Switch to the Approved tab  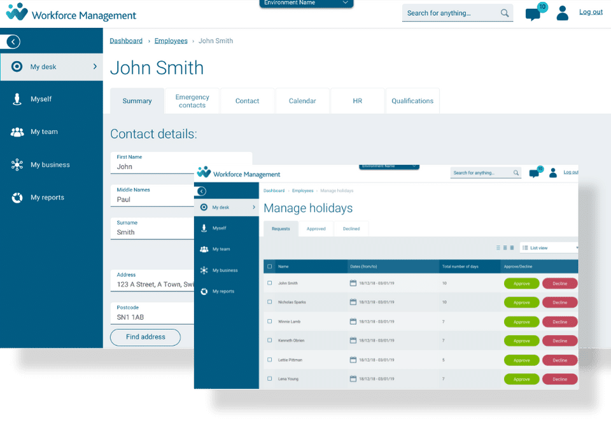point(316,229)
